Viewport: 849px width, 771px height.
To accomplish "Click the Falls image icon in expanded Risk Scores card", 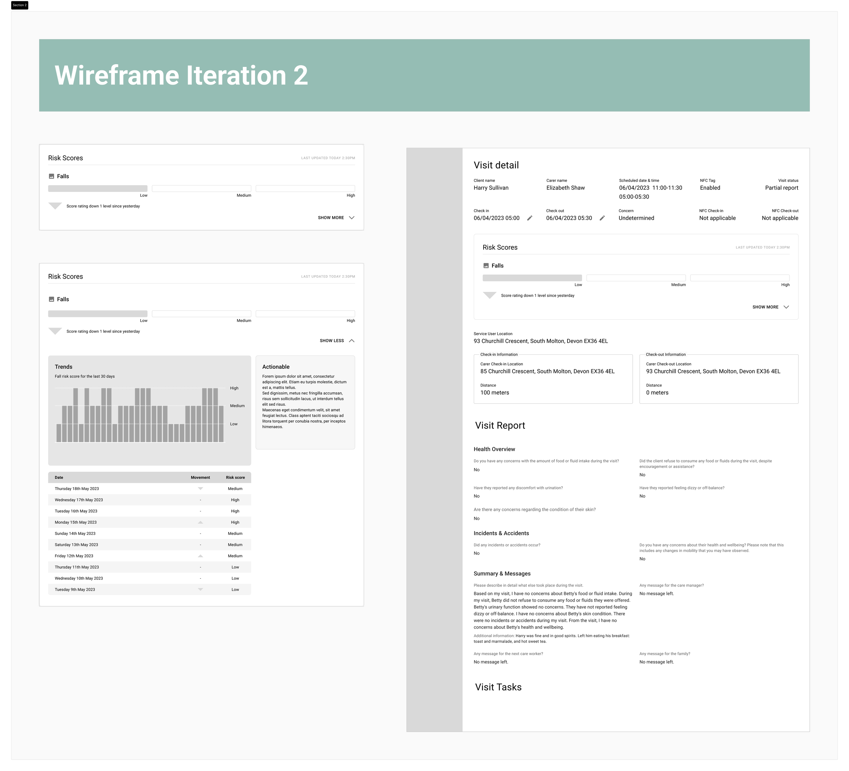I will pyautogui.click(x=51, y=299).
